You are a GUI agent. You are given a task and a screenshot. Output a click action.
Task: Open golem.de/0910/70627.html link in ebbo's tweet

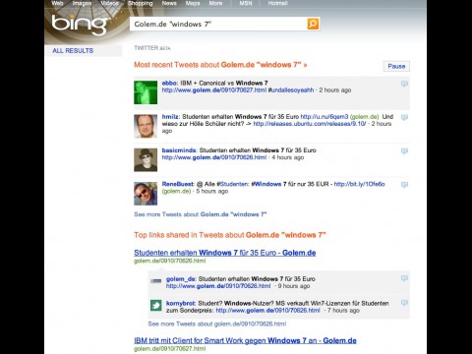[x=214, y=90]
